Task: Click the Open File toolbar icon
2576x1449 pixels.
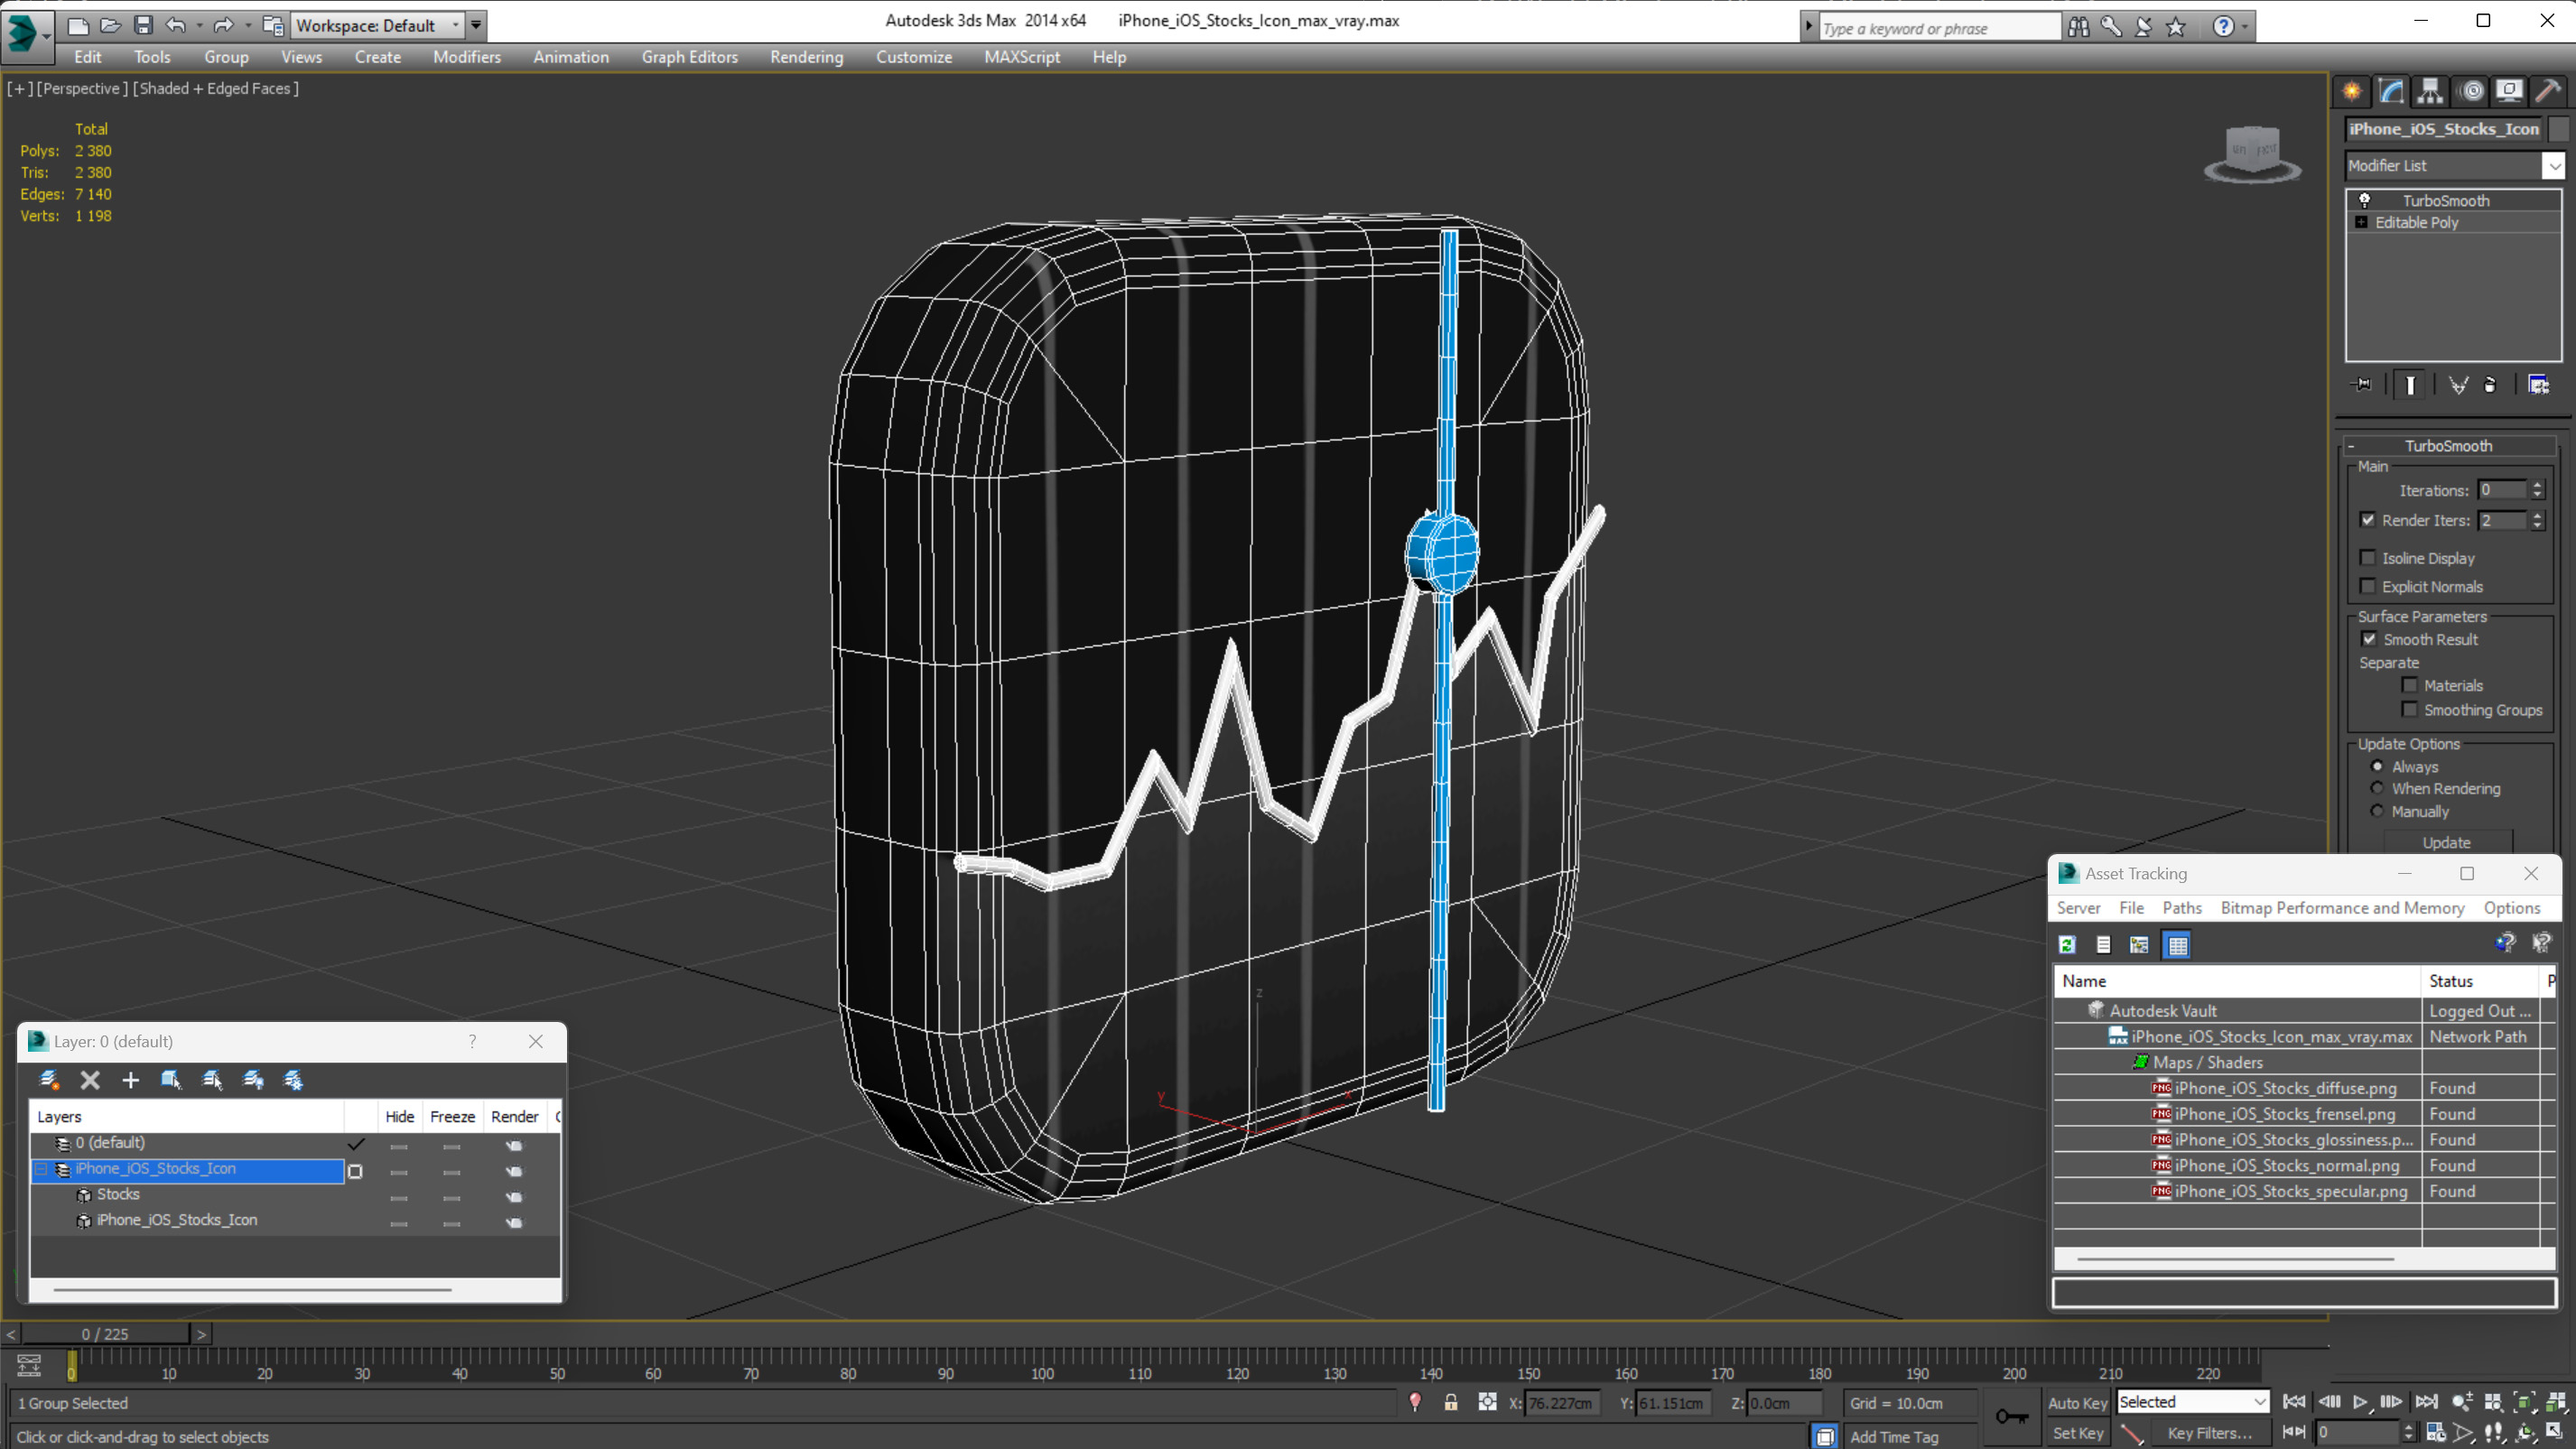Action: [111, 25]
